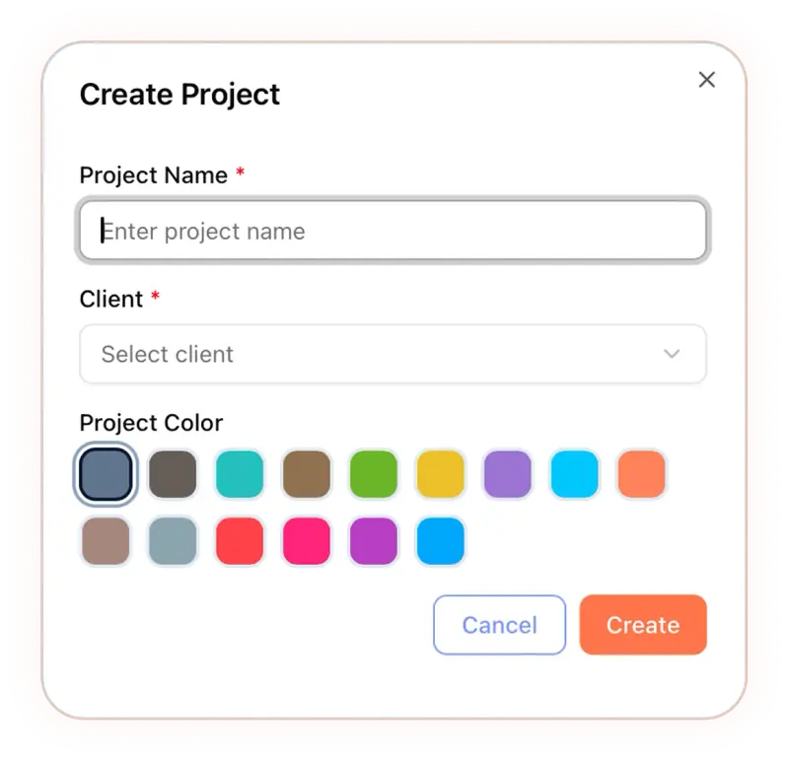Select the teal project color
The width and height of the screenshot is (789, 761).
tap(240, 474)
